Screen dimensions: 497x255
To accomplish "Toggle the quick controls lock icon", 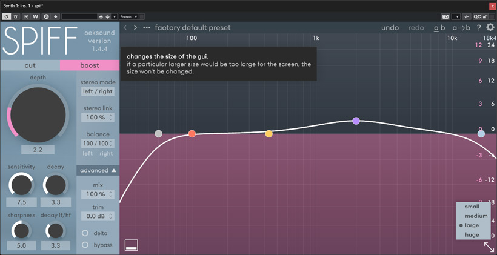I will pos(485,16).
